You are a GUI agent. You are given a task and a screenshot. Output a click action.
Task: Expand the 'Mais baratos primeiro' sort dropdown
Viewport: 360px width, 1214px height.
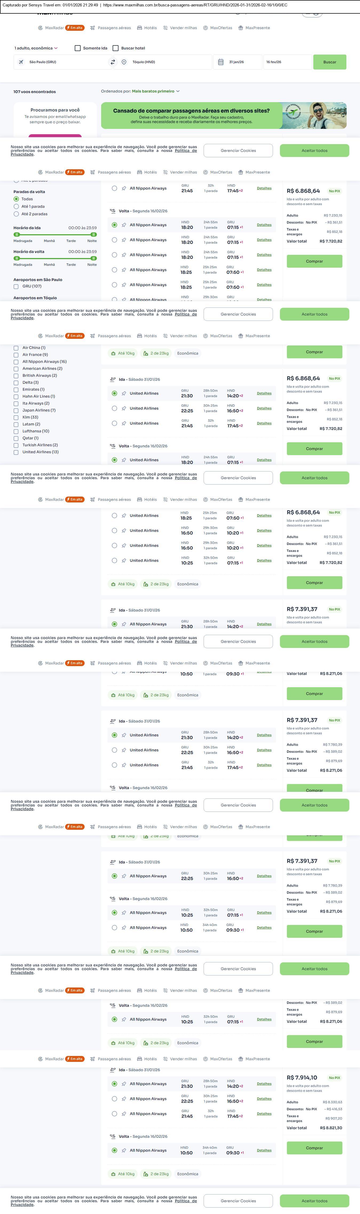[155, 91]
